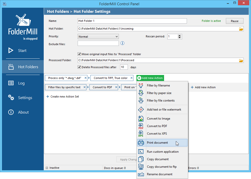The height and width of the screenshot is (179, 251).
Task: Open the Process only dwg,dxf action
Action: tap(65, 78)
